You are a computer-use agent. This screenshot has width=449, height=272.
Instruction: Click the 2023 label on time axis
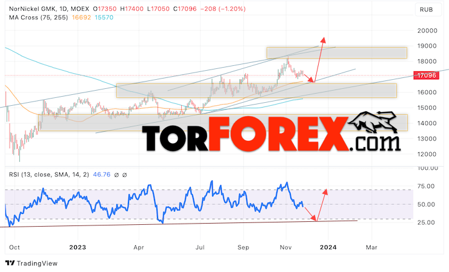(x=78, y=247)
